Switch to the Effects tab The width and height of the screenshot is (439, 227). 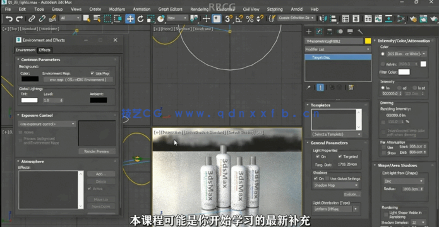point(44,50)
